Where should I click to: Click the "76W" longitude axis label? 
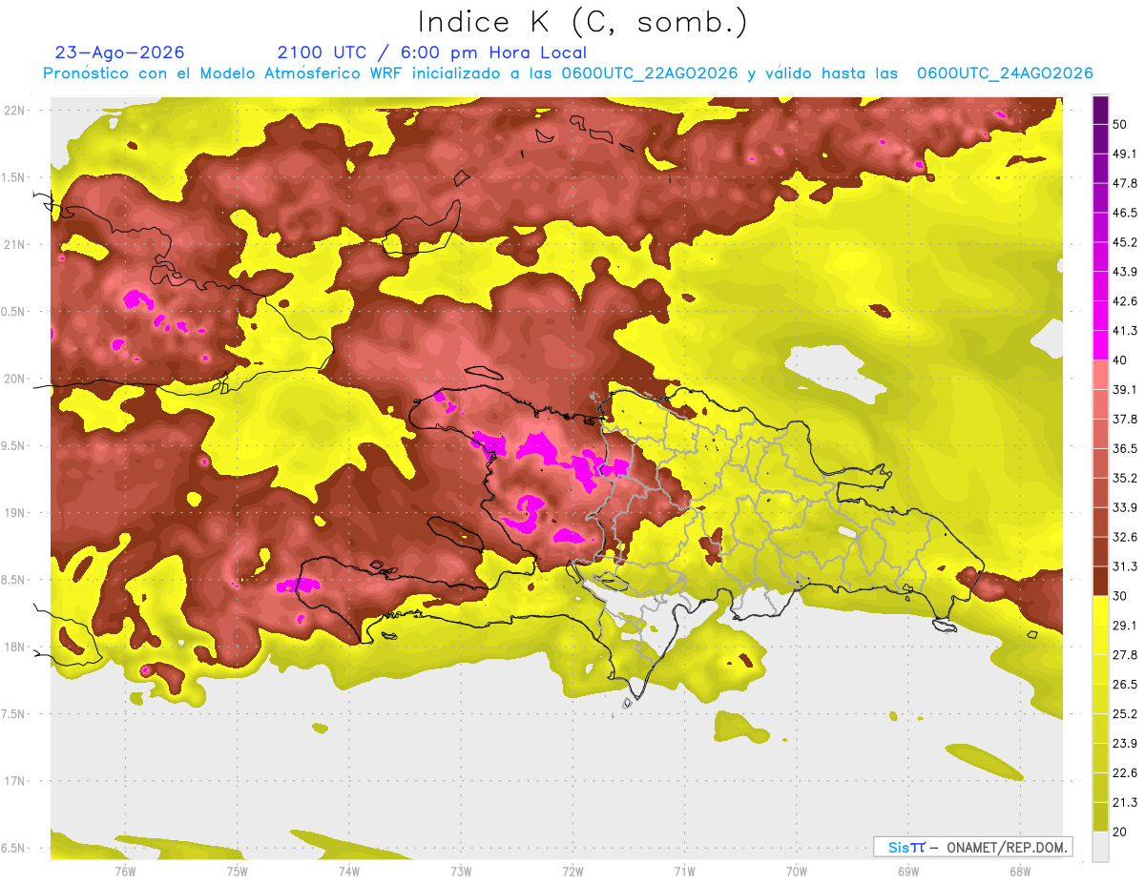tap(125, 872)
